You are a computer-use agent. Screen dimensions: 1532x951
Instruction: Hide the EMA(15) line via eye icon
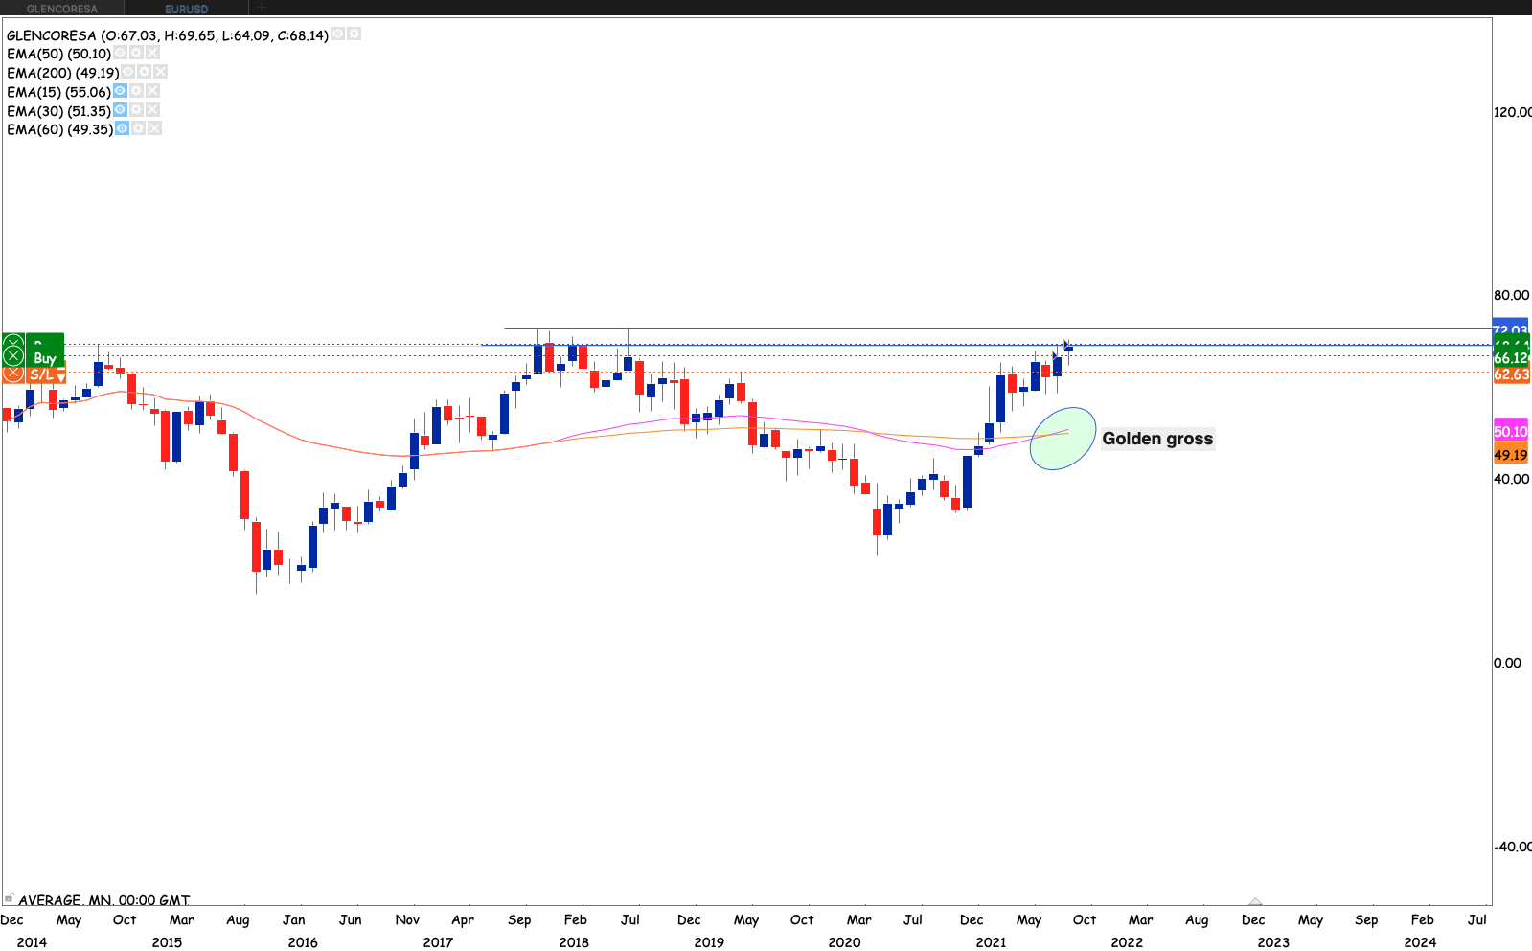coord(120,91)
